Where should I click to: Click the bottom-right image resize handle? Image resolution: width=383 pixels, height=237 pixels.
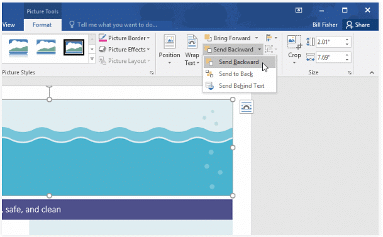click(x=233, y=196)
